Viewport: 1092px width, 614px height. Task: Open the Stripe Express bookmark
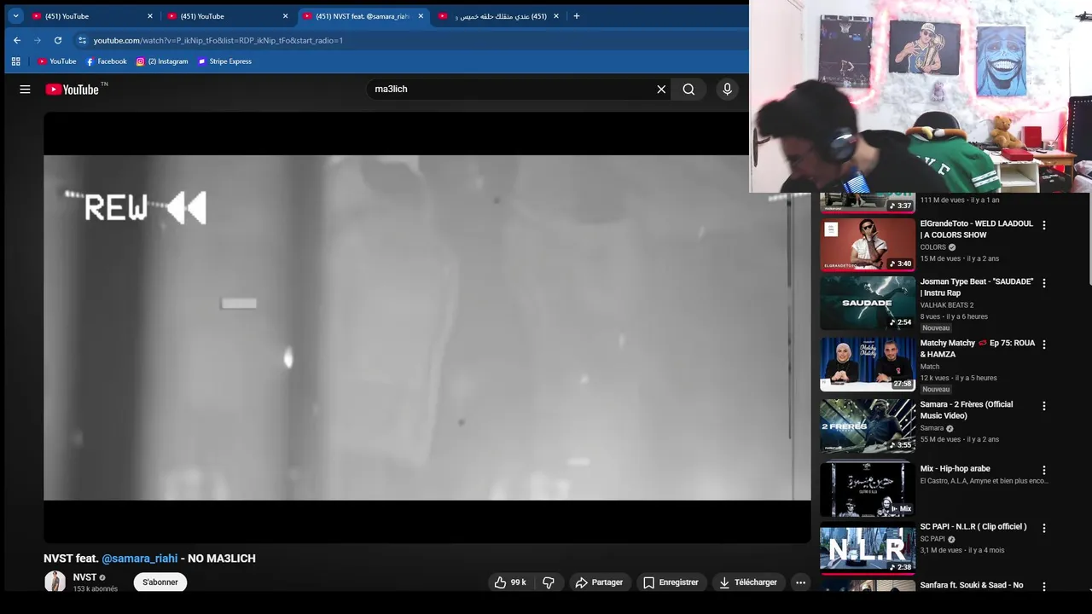point(224,61)
